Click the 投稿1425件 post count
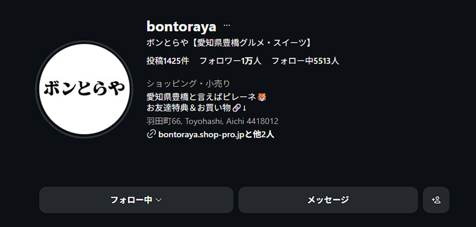476x227 pixels. click(168, 61)
